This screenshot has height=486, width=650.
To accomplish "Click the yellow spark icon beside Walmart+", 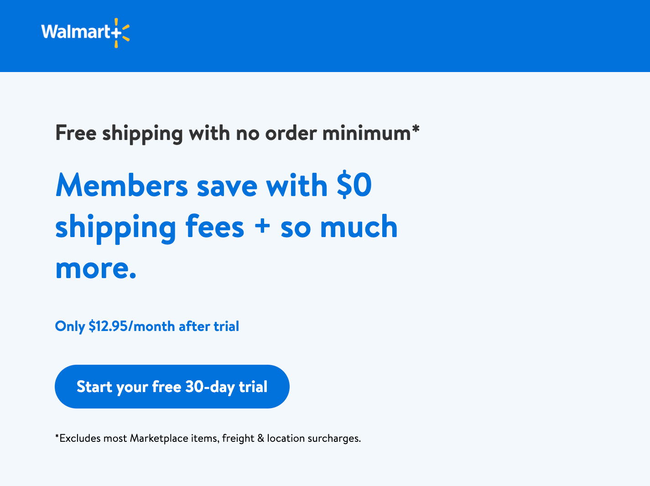I will (122, 33).
